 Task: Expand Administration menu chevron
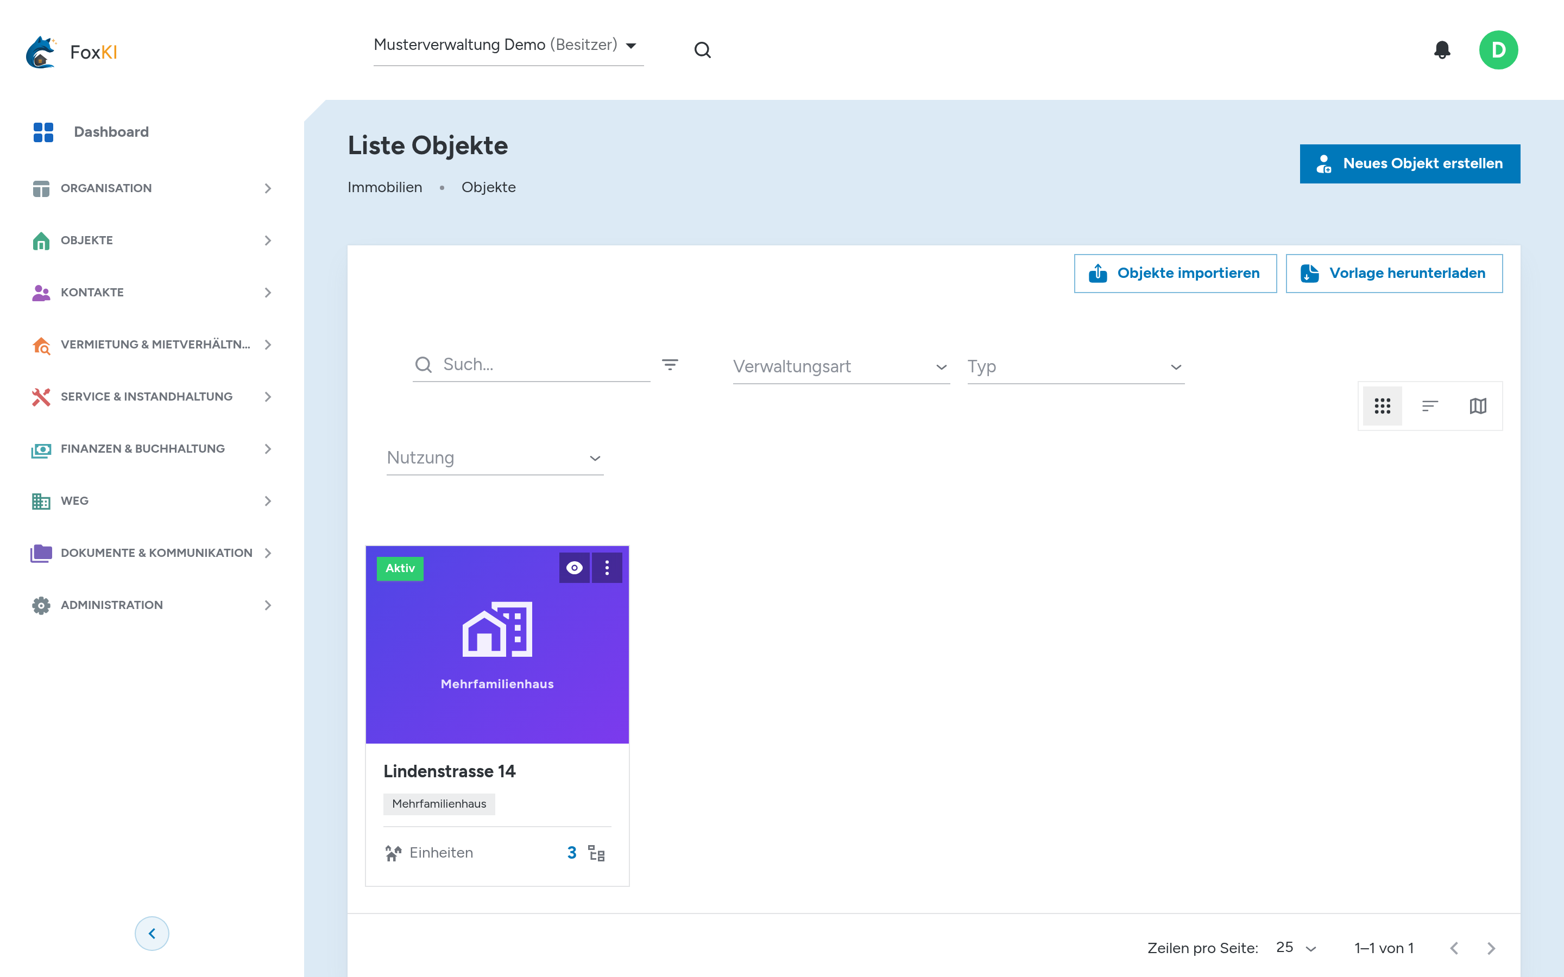268,605
